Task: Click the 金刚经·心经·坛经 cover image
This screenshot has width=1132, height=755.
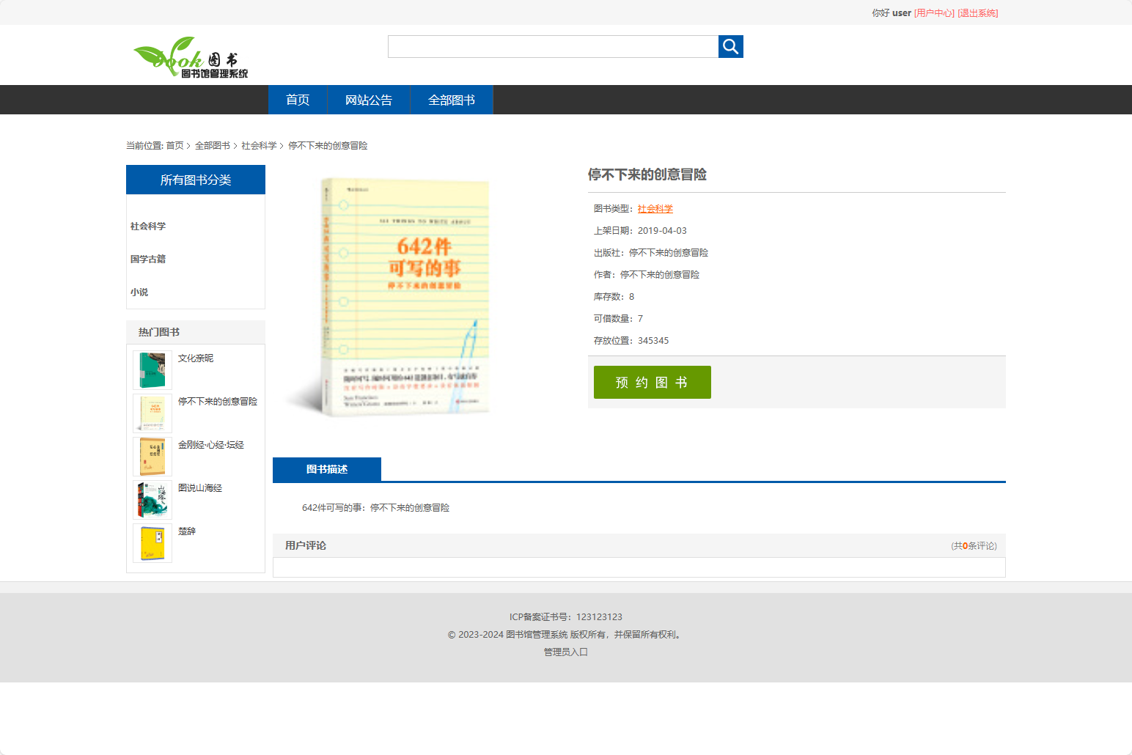Action: tap(152, 456)
